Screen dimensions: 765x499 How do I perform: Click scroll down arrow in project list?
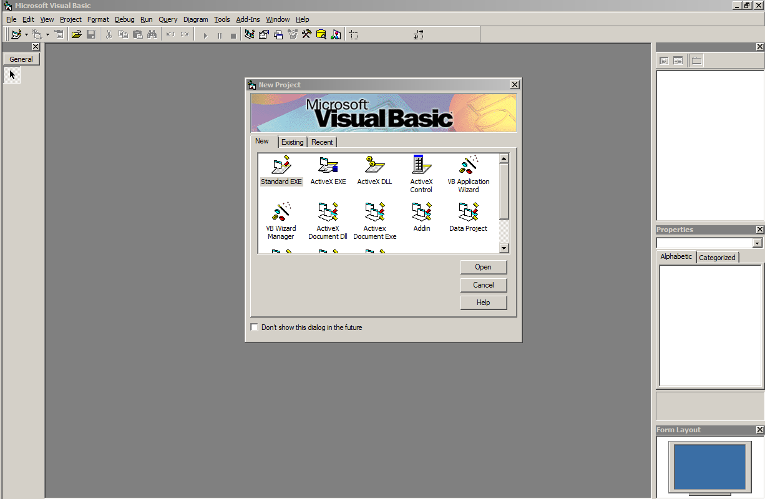click(504, 248)
